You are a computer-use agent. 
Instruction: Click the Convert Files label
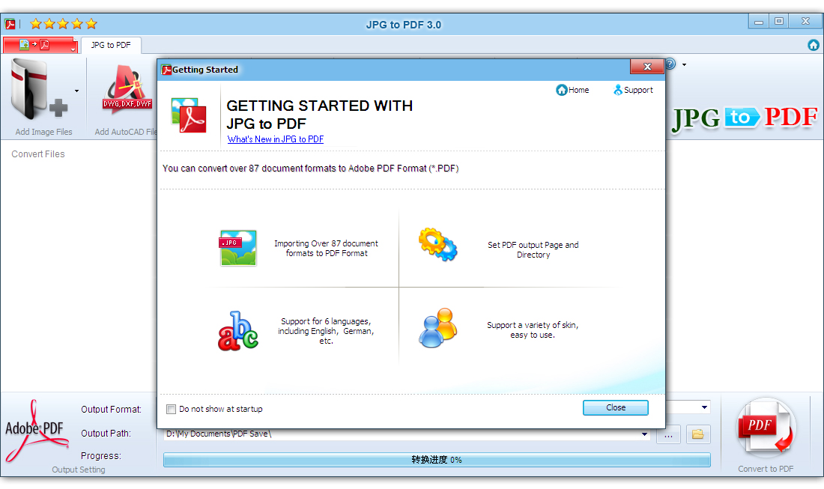point(38,154)
